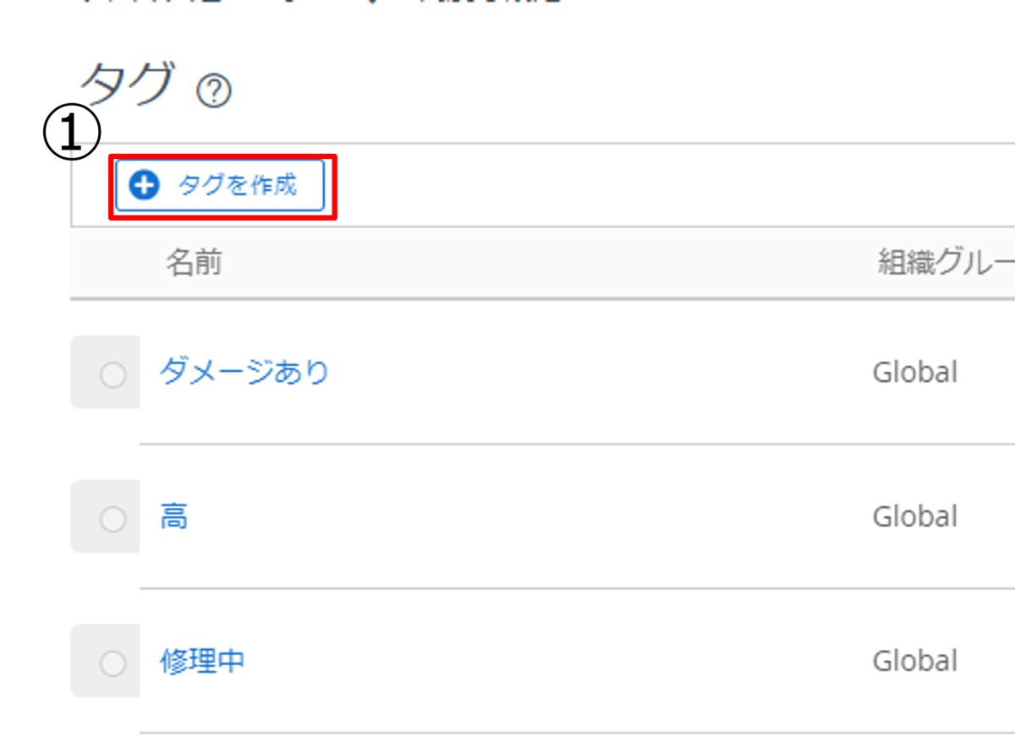Image resolution: width=1015 pixels, height=742 pixels.
Task: Open the 高 tag link
Action: 173,516
